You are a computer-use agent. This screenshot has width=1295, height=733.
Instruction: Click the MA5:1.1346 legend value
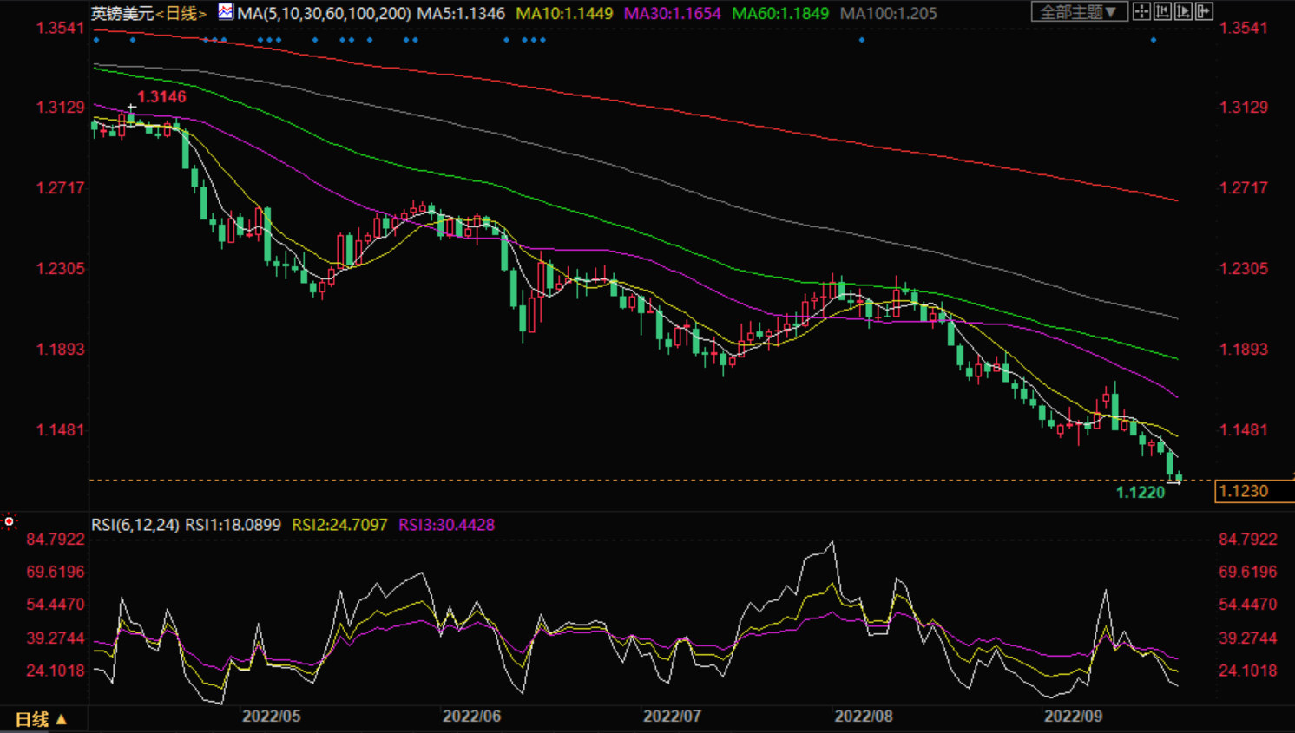[x=461, y=13]
